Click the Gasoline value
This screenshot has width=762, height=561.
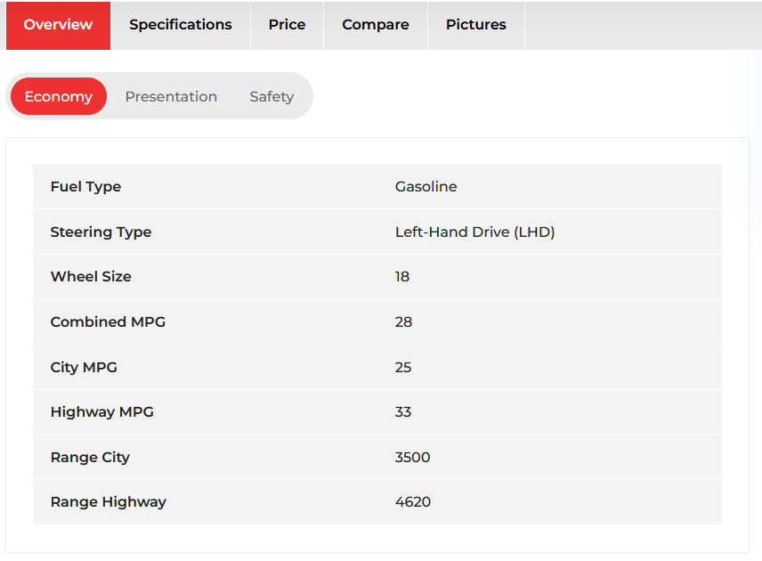(x=426, y=187)
